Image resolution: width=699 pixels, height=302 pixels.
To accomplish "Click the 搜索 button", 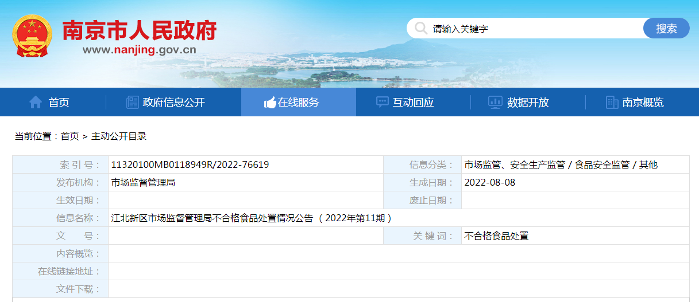I will (x=666, y=28).
